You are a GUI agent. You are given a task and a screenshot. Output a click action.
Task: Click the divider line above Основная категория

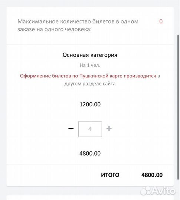tap(90, 45)
